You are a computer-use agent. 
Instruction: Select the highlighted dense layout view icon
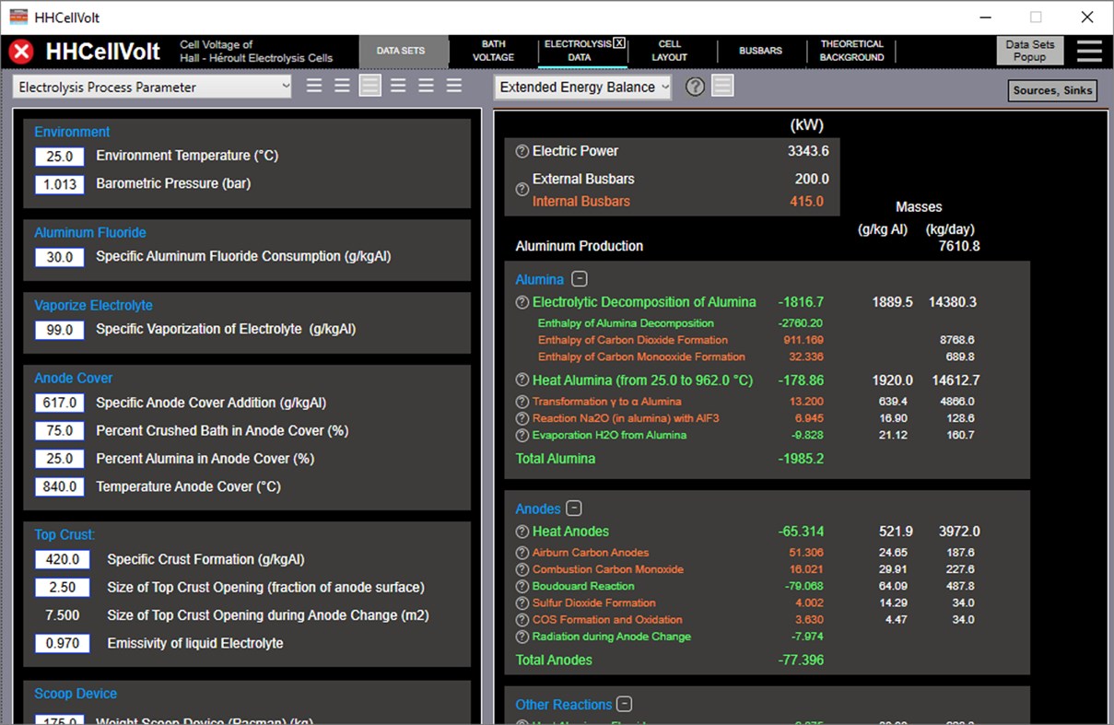coord(369,85)
